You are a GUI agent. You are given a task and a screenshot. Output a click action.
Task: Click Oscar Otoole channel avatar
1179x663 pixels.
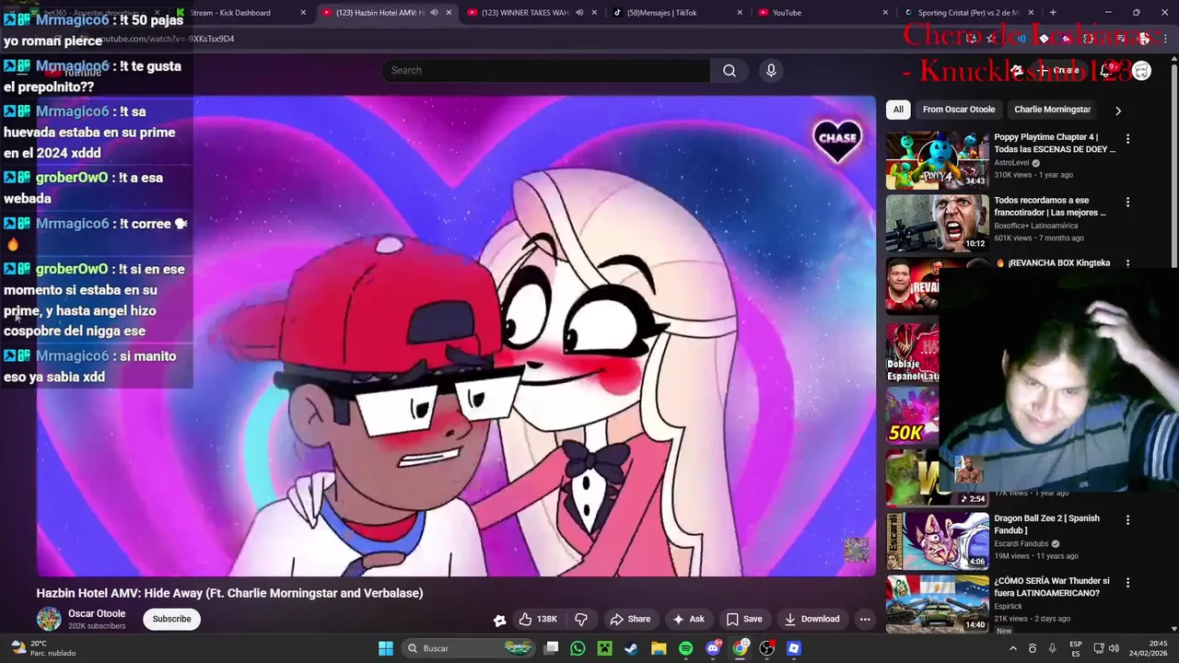pos(49,619)
